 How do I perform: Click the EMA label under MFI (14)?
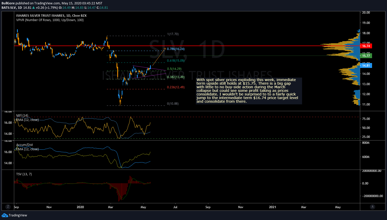click(27, 120)
